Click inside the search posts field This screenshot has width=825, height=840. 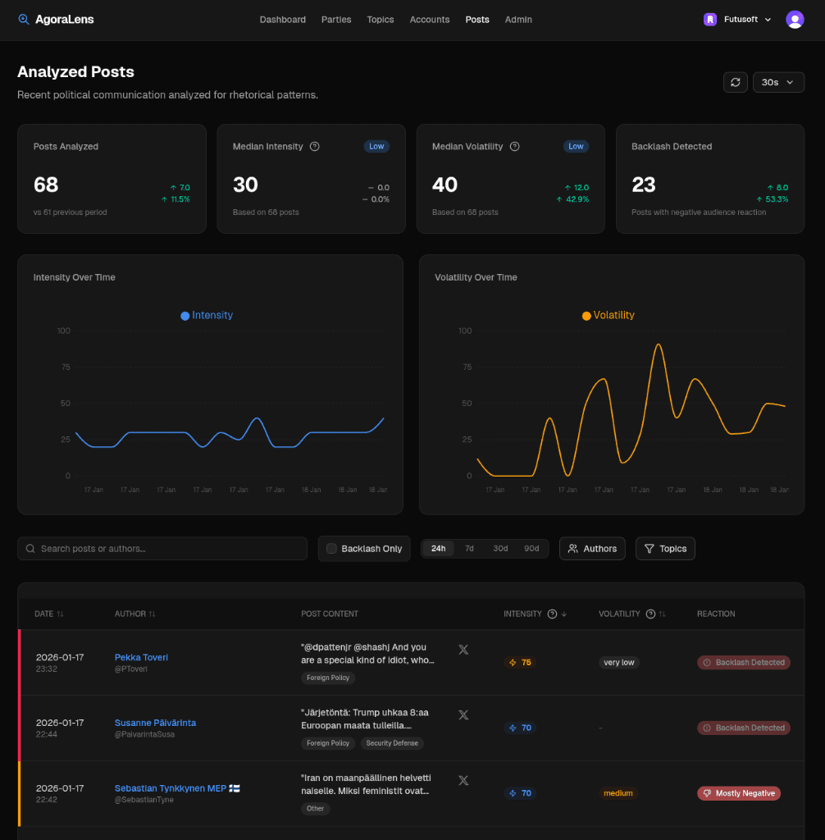coord(162,548)
